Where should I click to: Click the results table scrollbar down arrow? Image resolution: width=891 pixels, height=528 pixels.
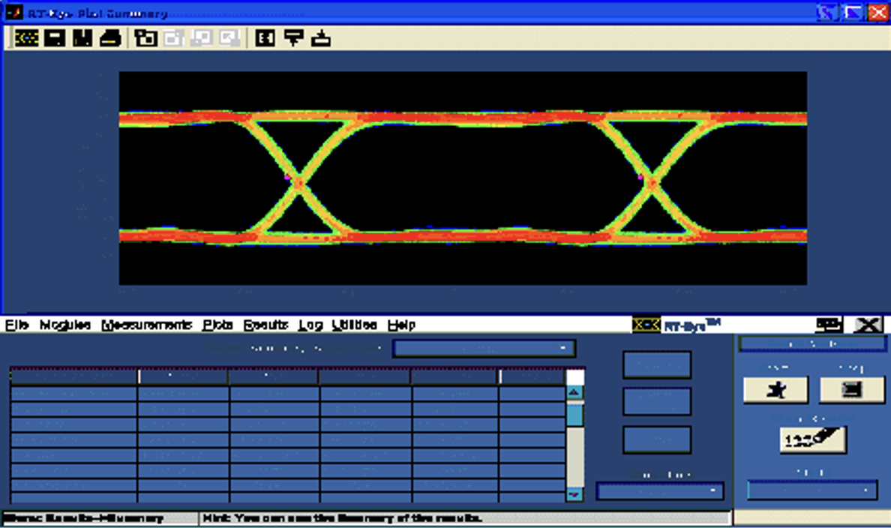pyautogui.click(x=574, y=493)
